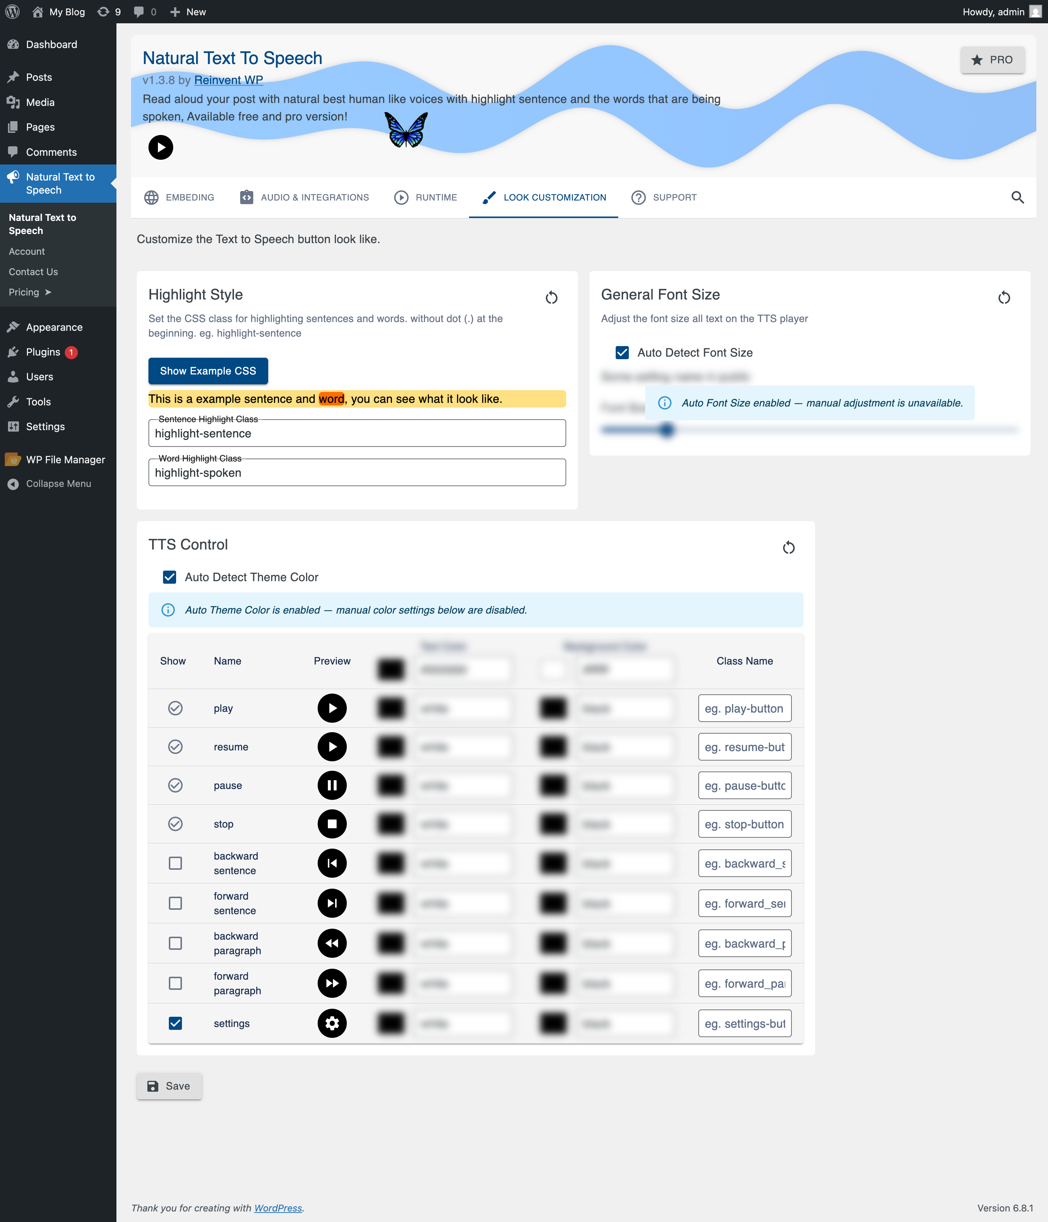Screen dimensions: 1048x1222
Task: Open the Support tab
Action: point(664,198)
